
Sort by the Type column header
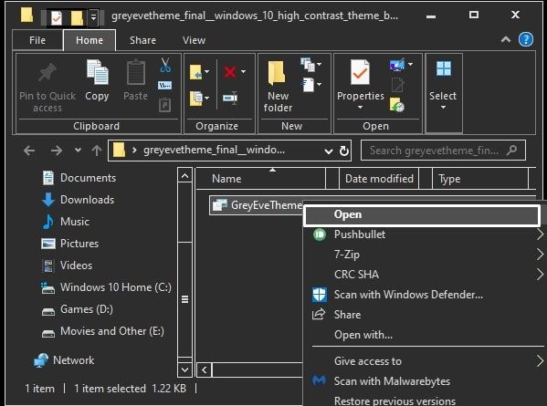tap(479, 179)
